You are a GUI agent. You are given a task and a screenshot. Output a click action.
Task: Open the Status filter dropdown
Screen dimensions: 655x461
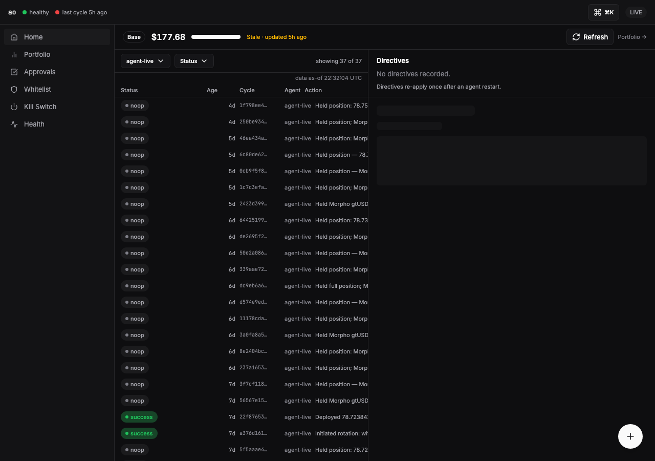pos(194,61)
